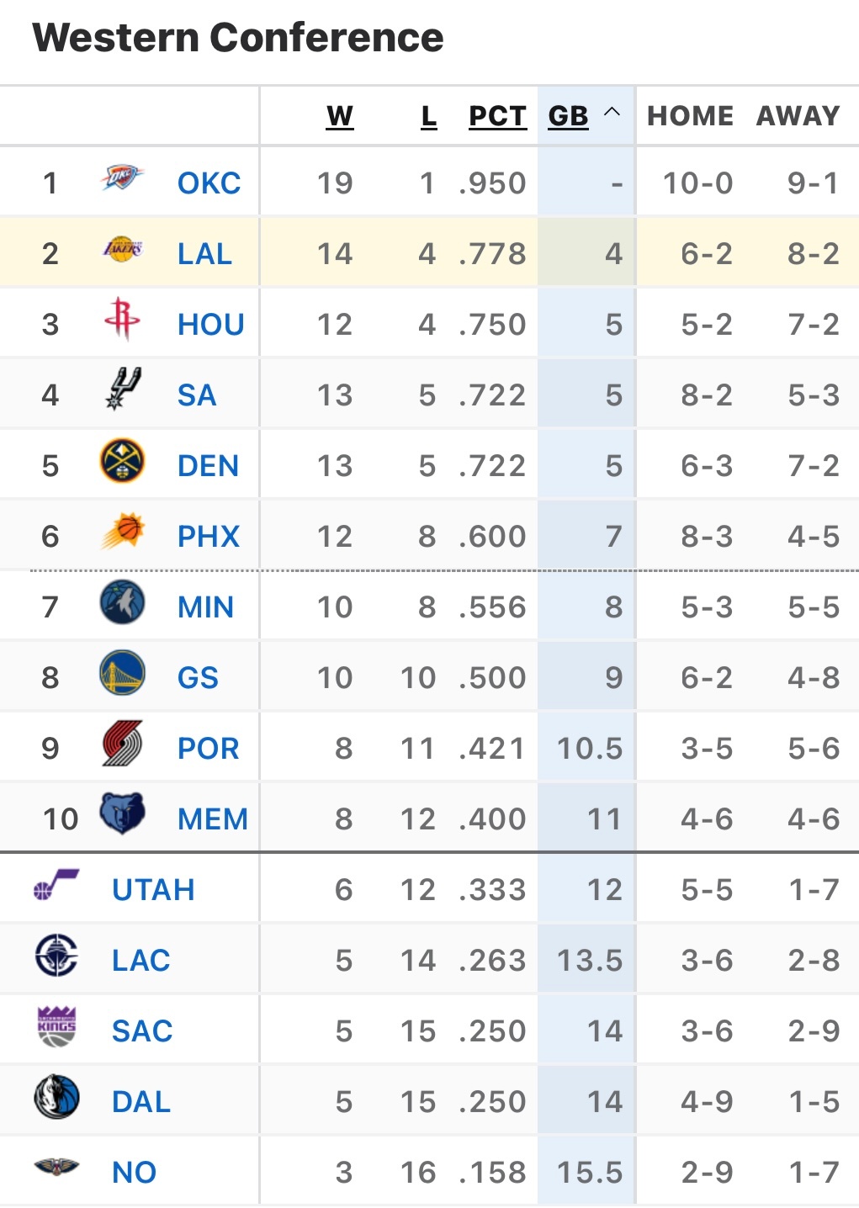Click the Oklahoma City Thunder logo

click(x=122, y=179)
